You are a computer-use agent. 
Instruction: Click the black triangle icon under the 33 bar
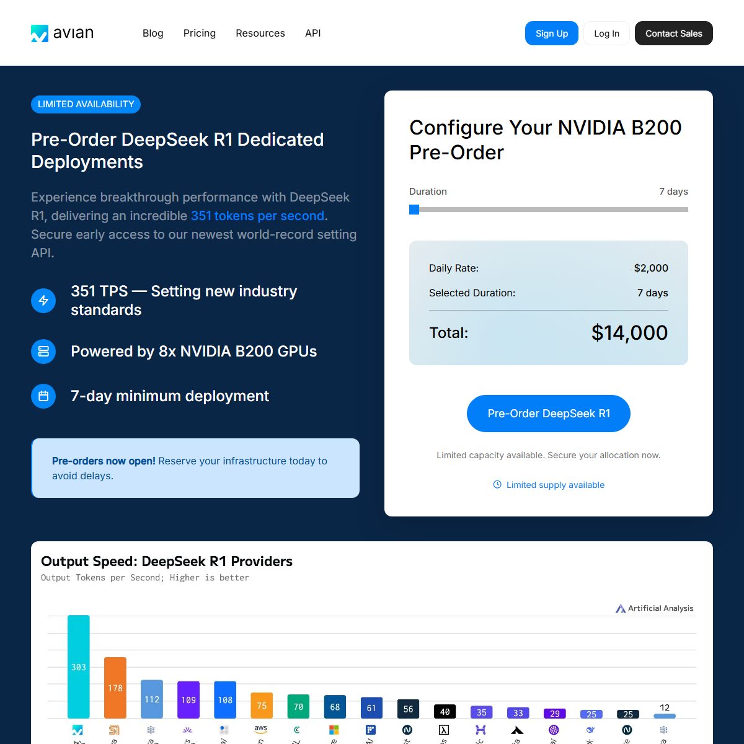tap(517, 730)
